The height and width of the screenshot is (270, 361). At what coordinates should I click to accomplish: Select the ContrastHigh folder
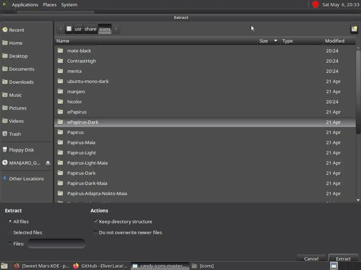(x=205, y=61)
